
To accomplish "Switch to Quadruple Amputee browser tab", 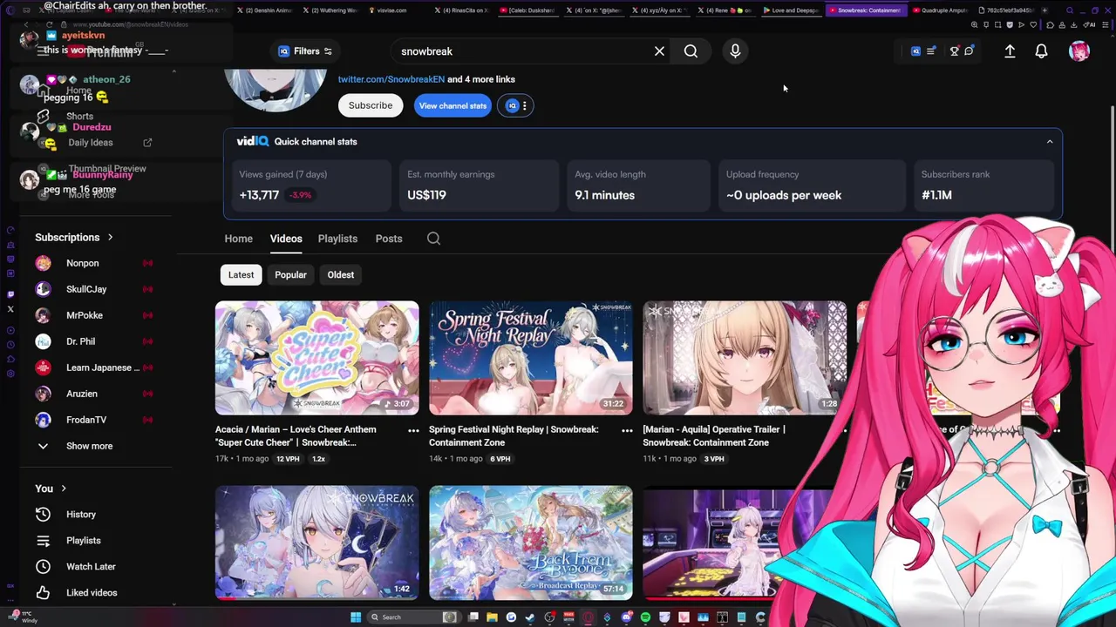I will click(x=941, y=10).
